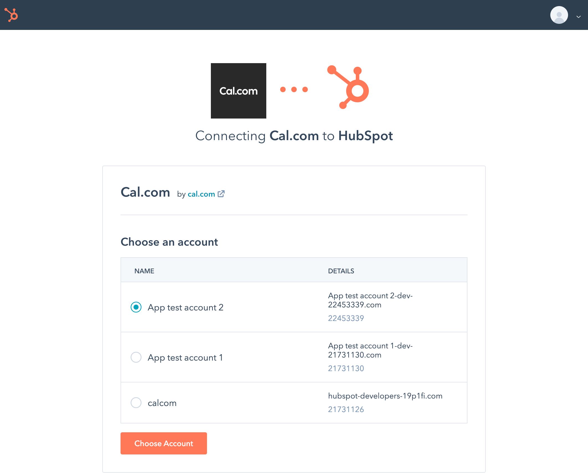Open the cal.com developer link
Viewport: 588px width, 473px height.
pyautogui.click(x=201, y=194)
